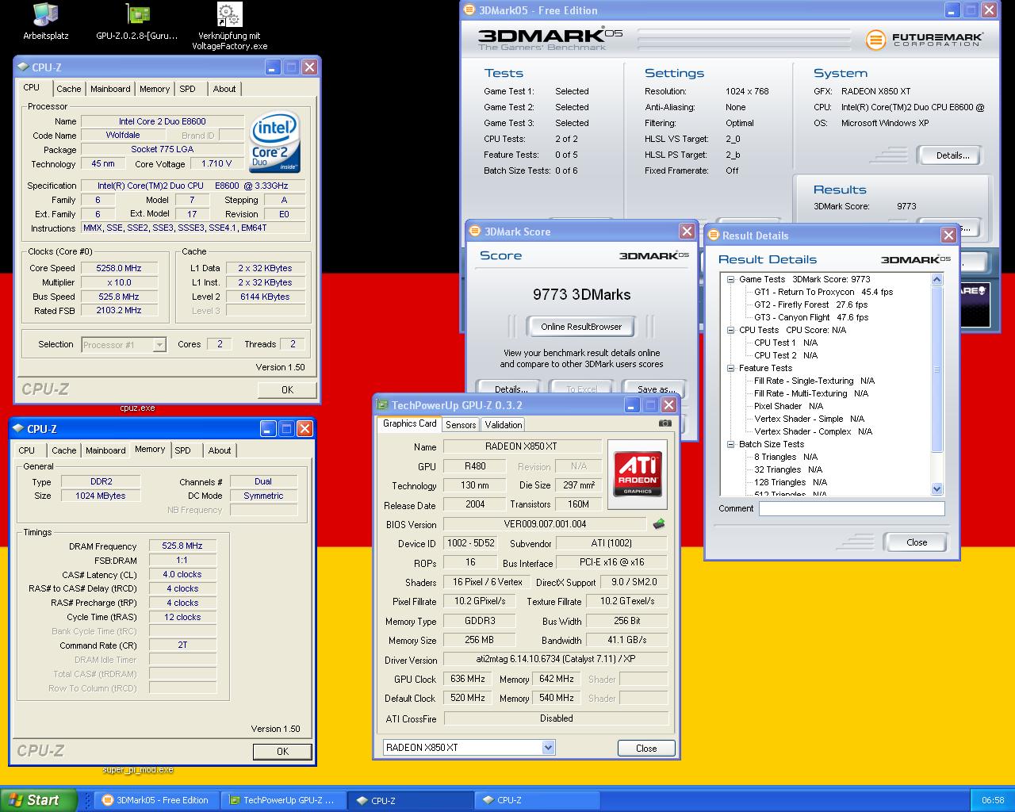This screenshot has width=1015, height=812.
Task: Click the Core Speed 5258.0 MHz value
Action: (x=118, y=268)
